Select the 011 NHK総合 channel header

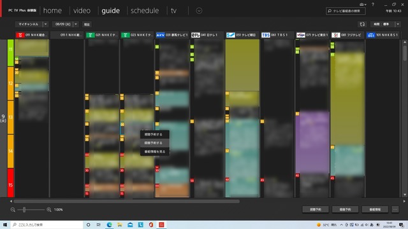(32, 35)
